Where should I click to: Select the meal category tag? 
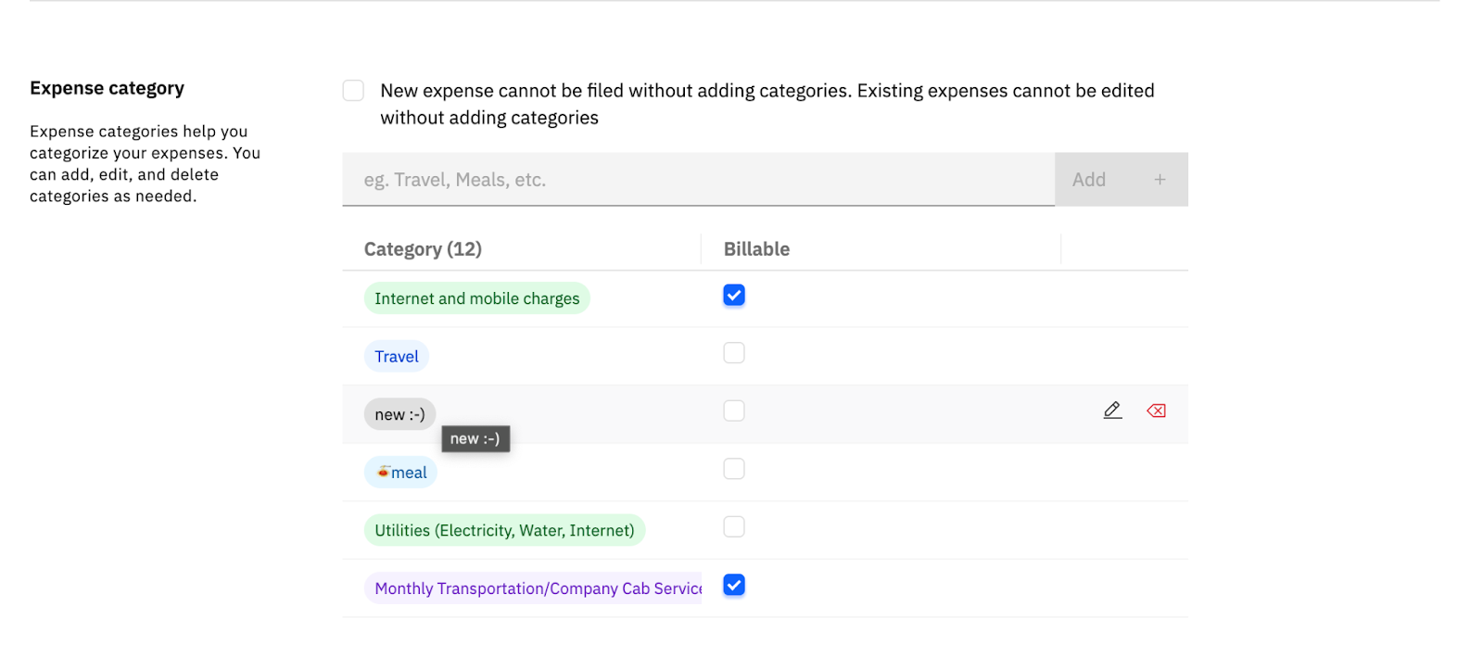[x=400, y=473]
